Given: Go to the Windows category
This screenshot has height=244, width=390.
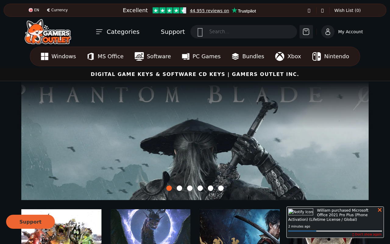Looking at the screenshot, I should click(x=58, y=56).
